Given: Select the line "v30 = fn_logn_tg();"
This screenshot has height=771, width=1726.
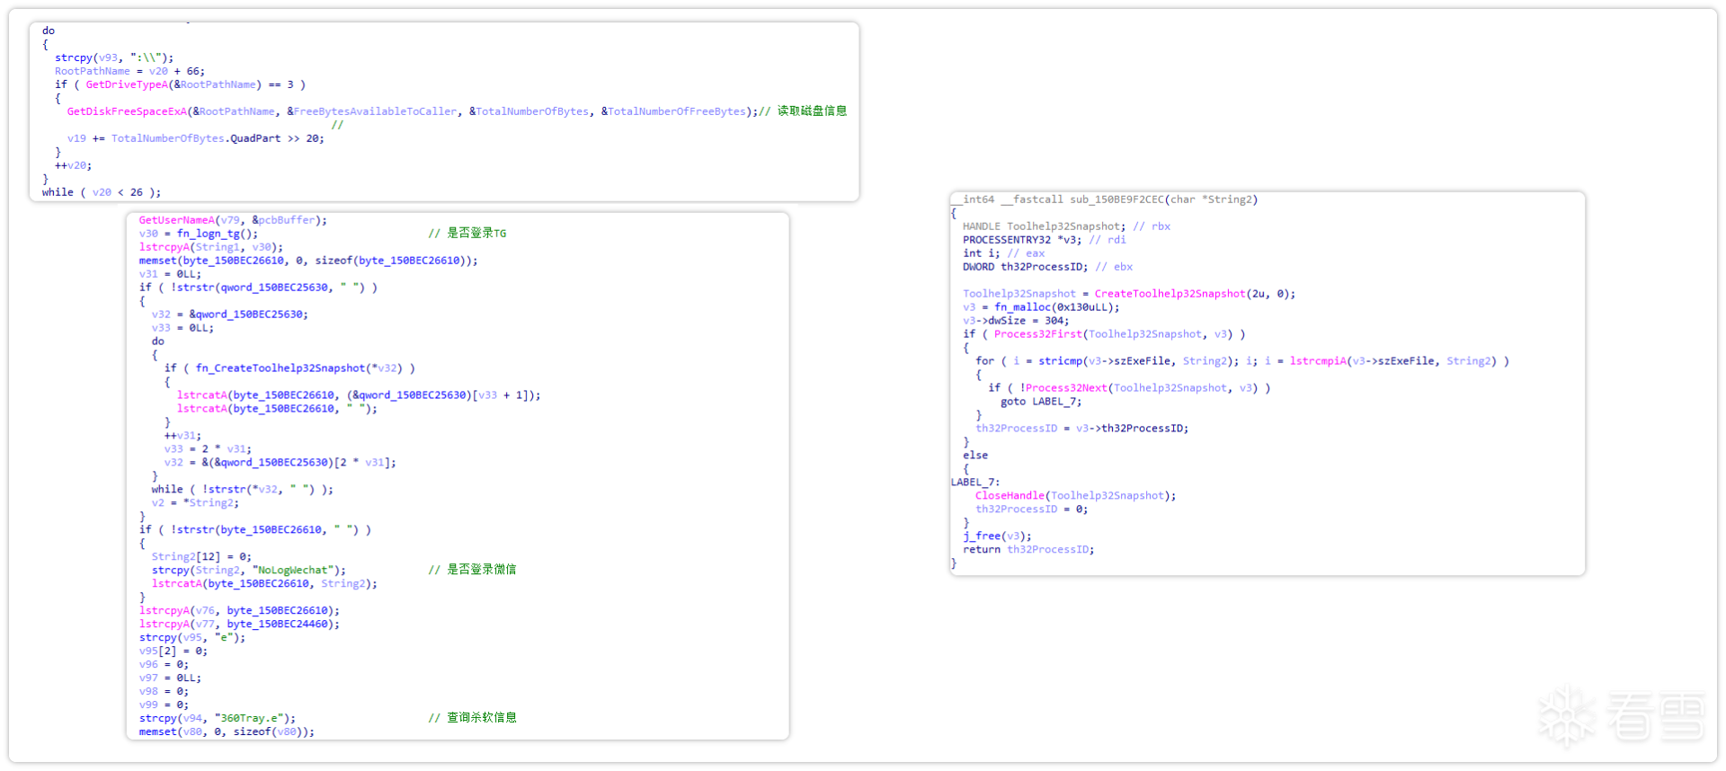Looking at the screenshot, I should tap(199, 234).
